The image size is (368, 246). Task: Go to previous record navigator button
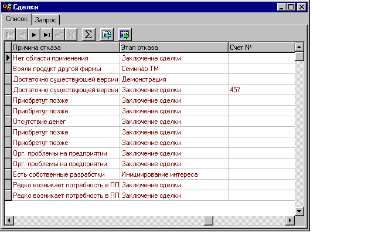point(22,35)
